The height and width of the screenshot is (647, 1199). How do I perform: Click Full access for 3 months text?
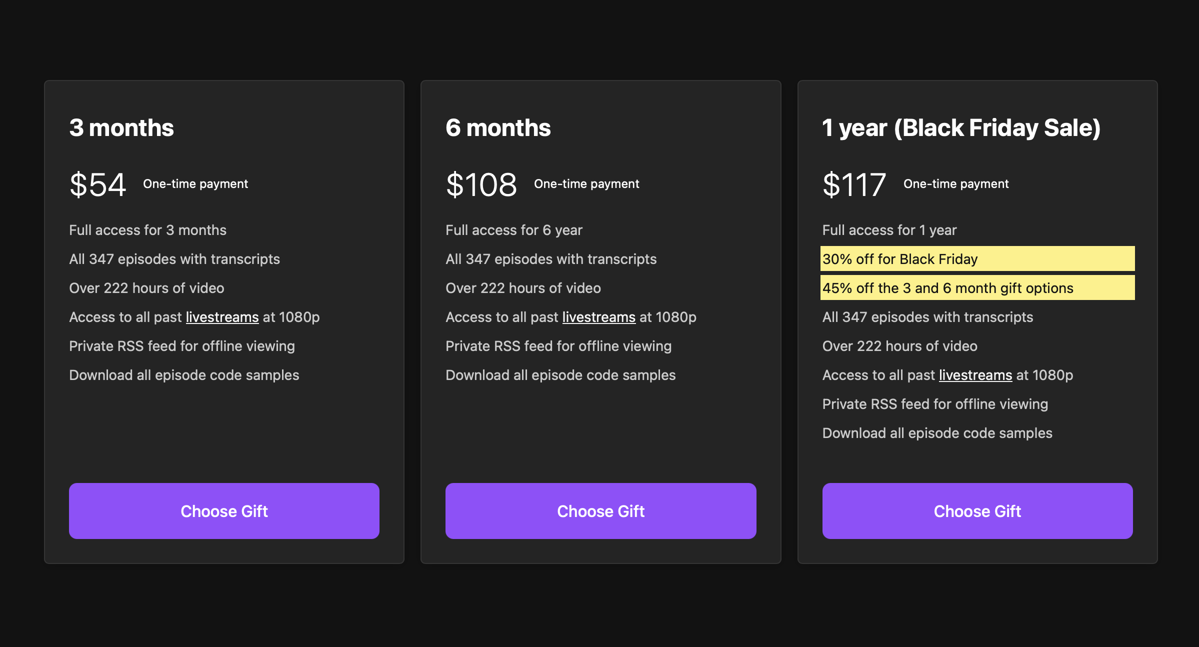pyautogui.click(x=147, y=230)
